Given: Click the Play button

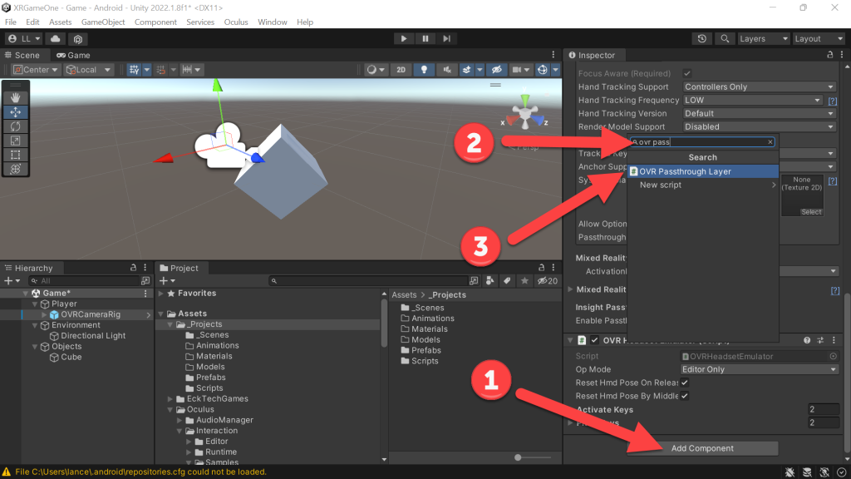Looking at the screenshot, I should point(403,38).
